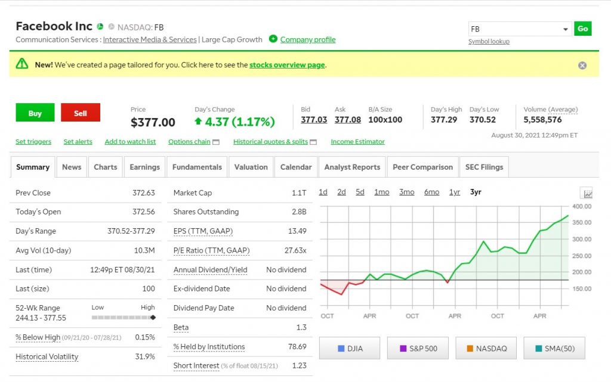Expand the FB symbol dropdown arrow
The image size is (611, 382).
coord(565,29)
